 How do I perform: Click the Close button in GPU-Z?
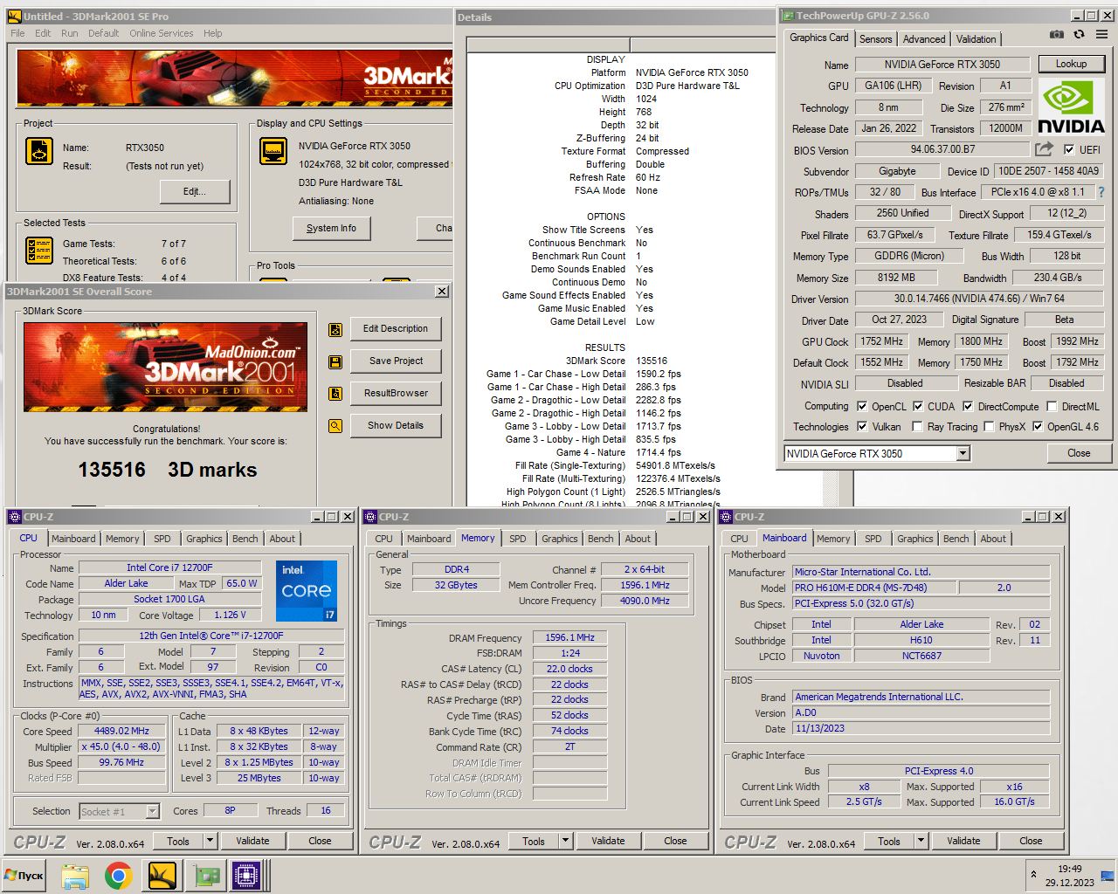tap(1079, 453)
